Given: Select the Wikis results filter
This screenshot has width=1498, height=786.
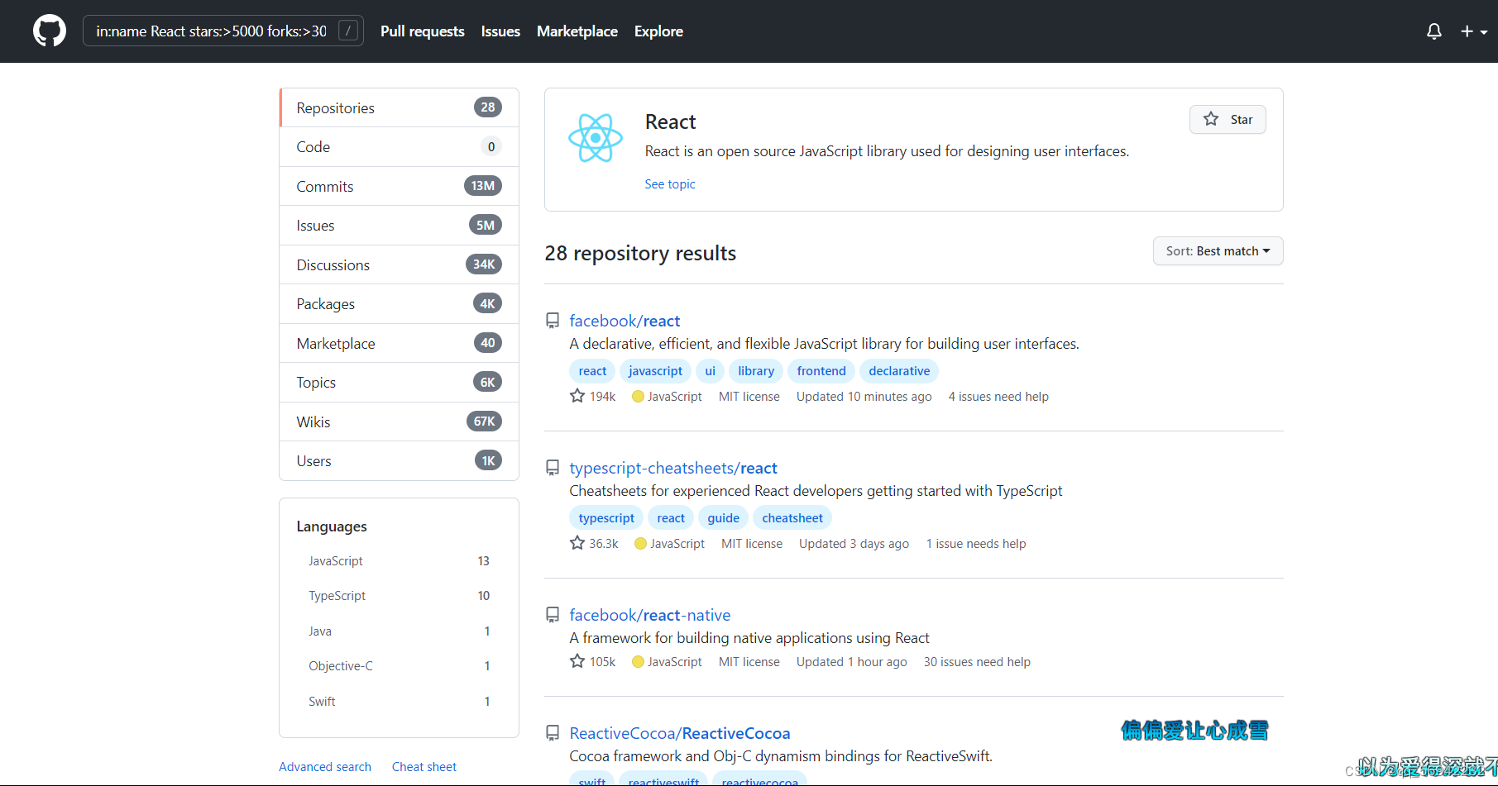Looking at the screenshot, I should click(400, 422).
